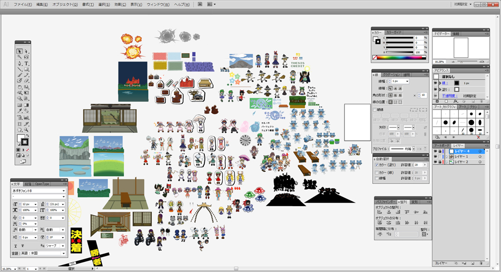Select the Gradient tool

tap(26, 104)
